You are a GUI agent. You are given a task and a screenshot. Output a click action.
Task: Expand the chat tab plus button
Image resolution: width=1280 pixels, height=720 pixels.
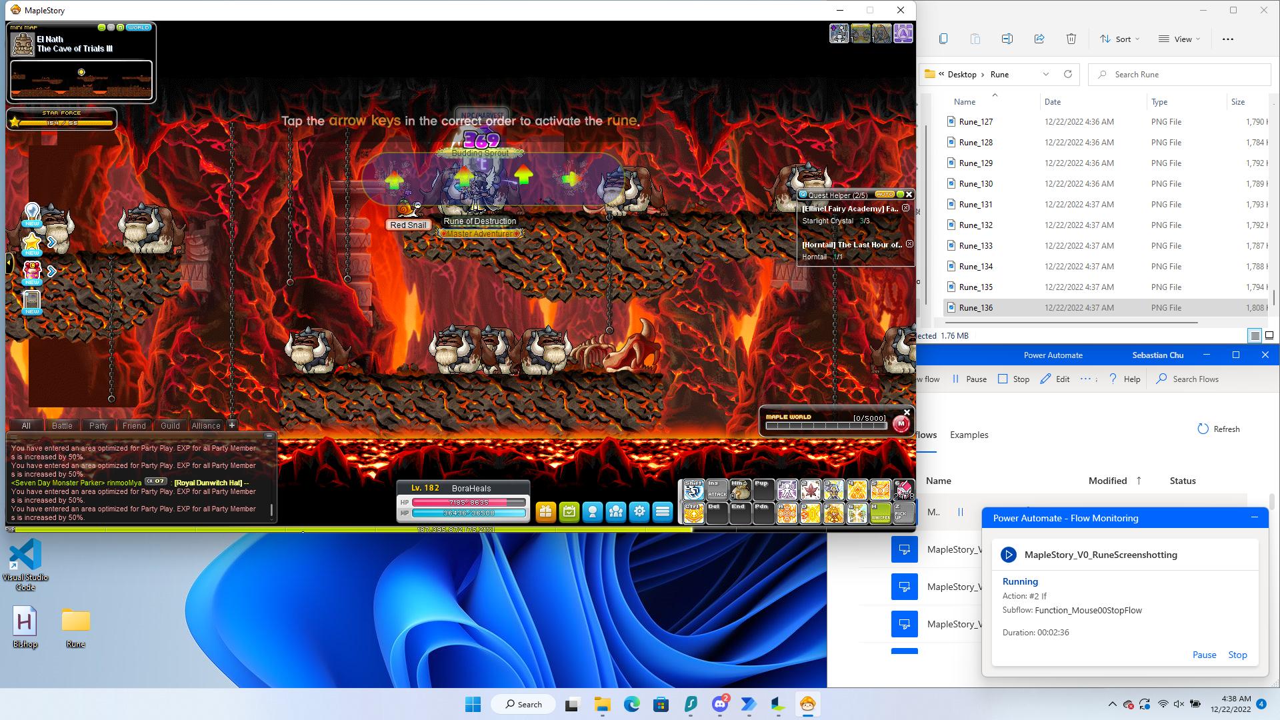coord(231,425)
